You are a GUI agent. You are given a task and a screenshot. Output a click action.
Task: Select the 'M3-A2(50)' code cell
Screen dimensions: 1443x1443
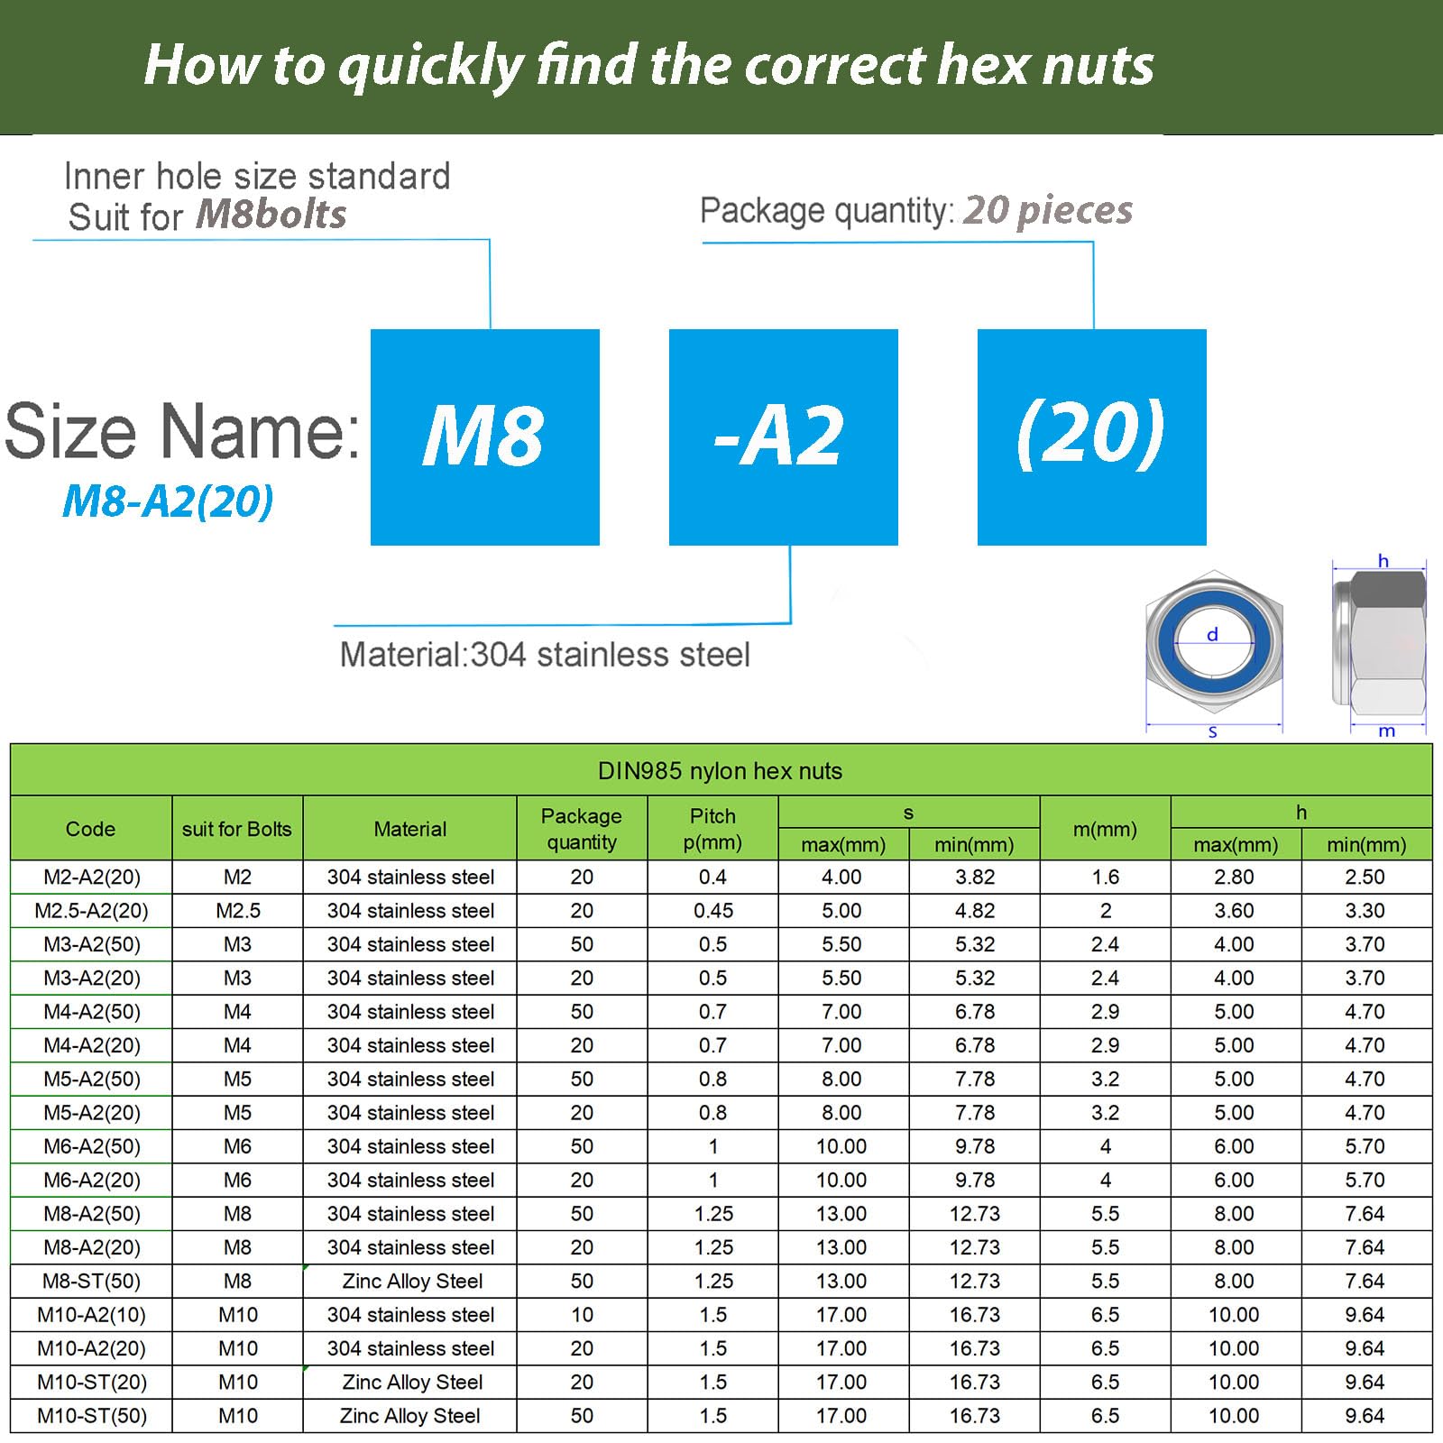pyautogui.click(x=92, y=944)
